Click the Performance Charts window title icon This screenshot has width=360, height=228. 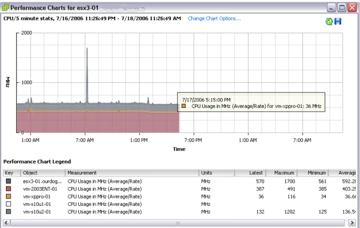point(5,7)
